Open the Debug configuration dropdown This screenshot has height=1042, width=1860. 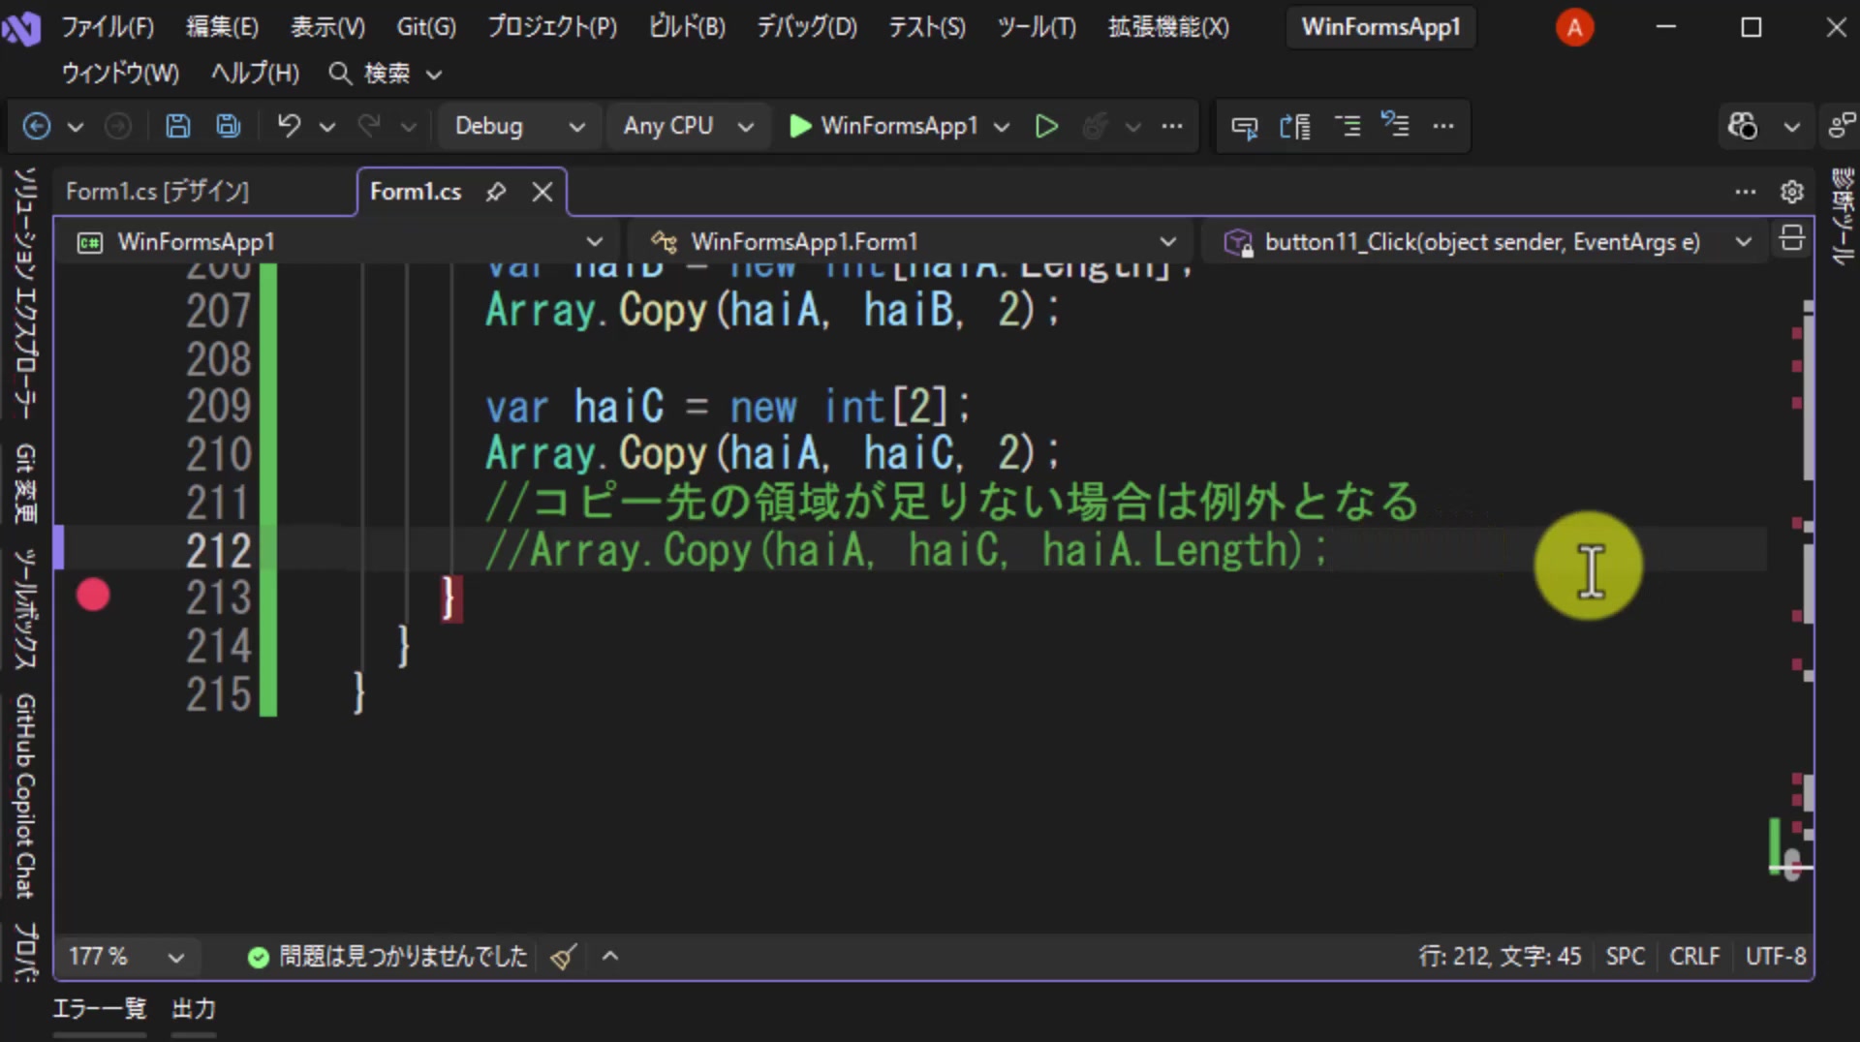pyautogui.click(x=519, y=126)
